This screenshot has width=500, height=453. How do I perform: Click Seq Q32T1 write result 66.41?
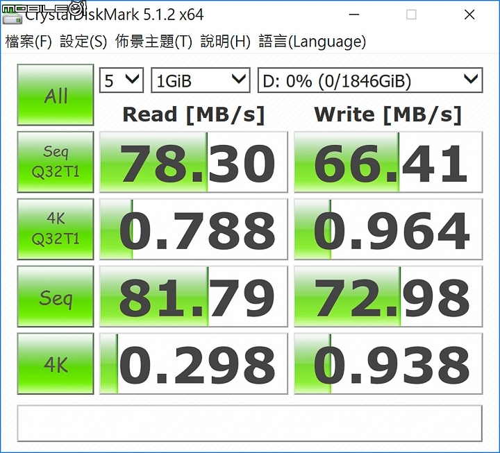(388, 162)
